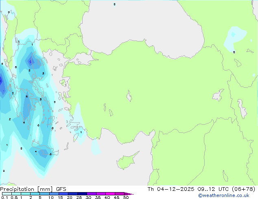Click the "09..12 UTC" time range text
The image size is (258, 199).
click(213, 189)
